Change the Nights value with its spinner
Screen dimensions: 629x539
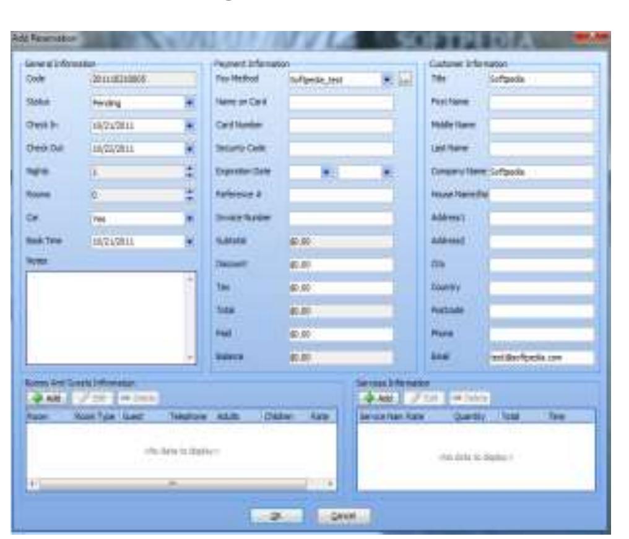click(190, 172)
